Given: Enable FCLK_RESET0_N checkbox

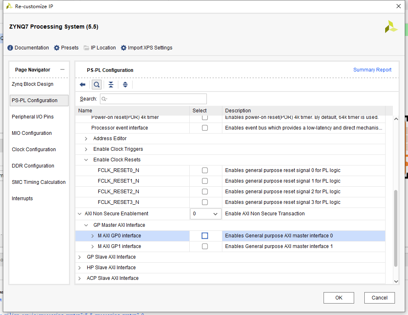Looking at the screenshot, I should click(x=205, y=170).
